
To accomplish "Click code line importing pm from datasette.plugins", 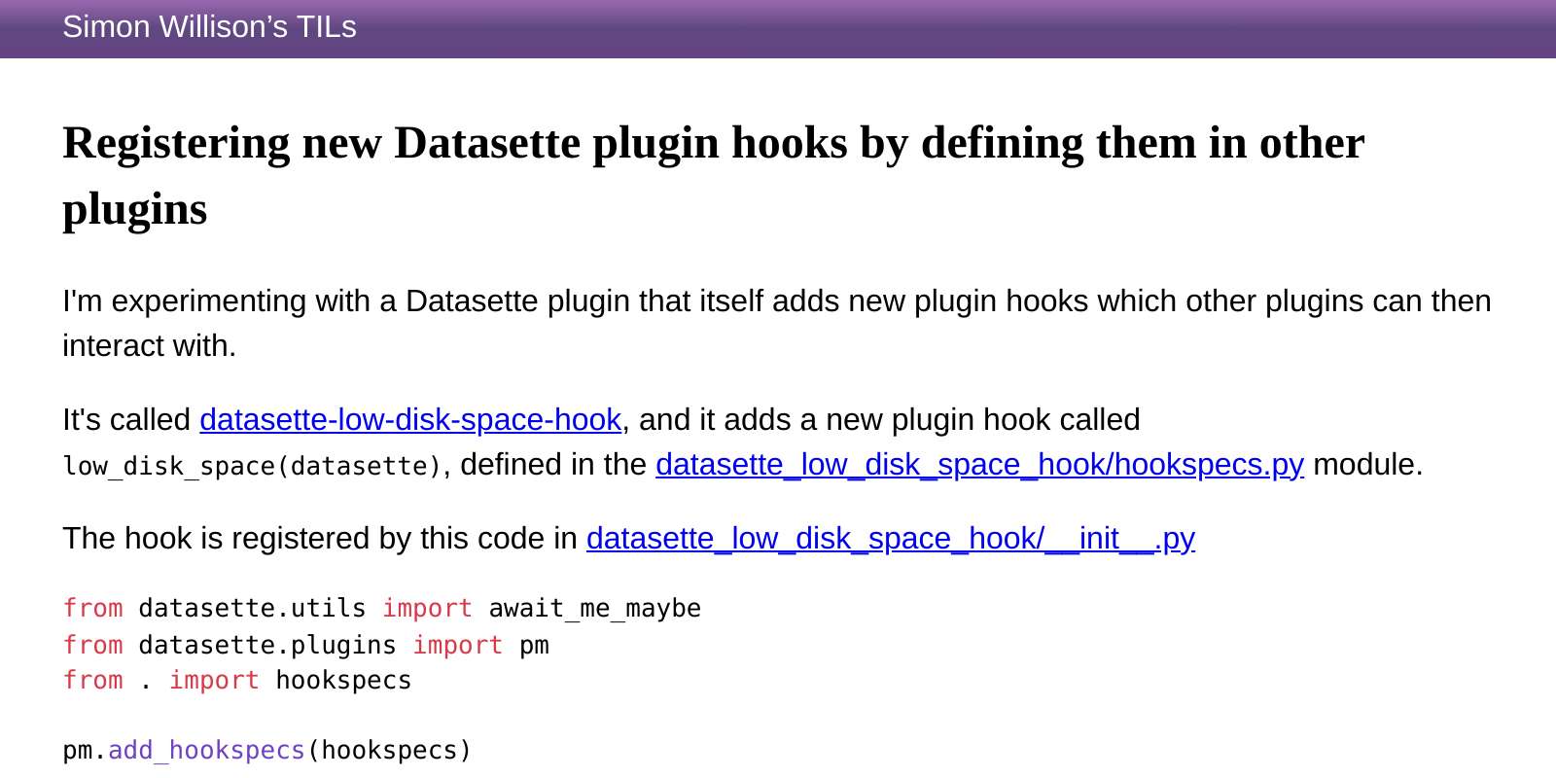I will (306, 645).
